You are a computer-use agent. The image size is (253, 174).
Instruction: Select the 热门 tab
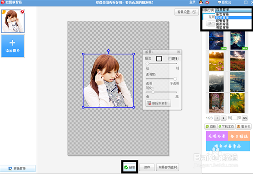pos(211,24)
